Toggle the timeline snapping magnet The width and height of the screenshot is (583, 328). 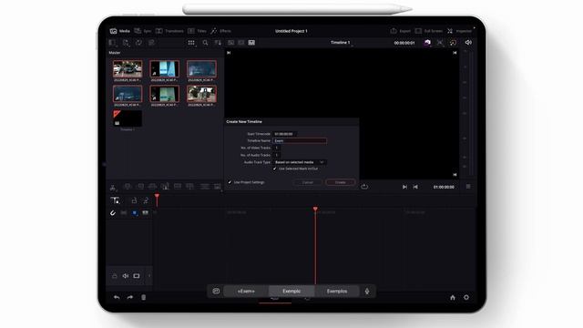tap(113, 212)
